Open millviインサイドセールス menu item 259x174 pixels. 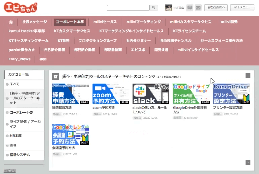coord(198,50)
